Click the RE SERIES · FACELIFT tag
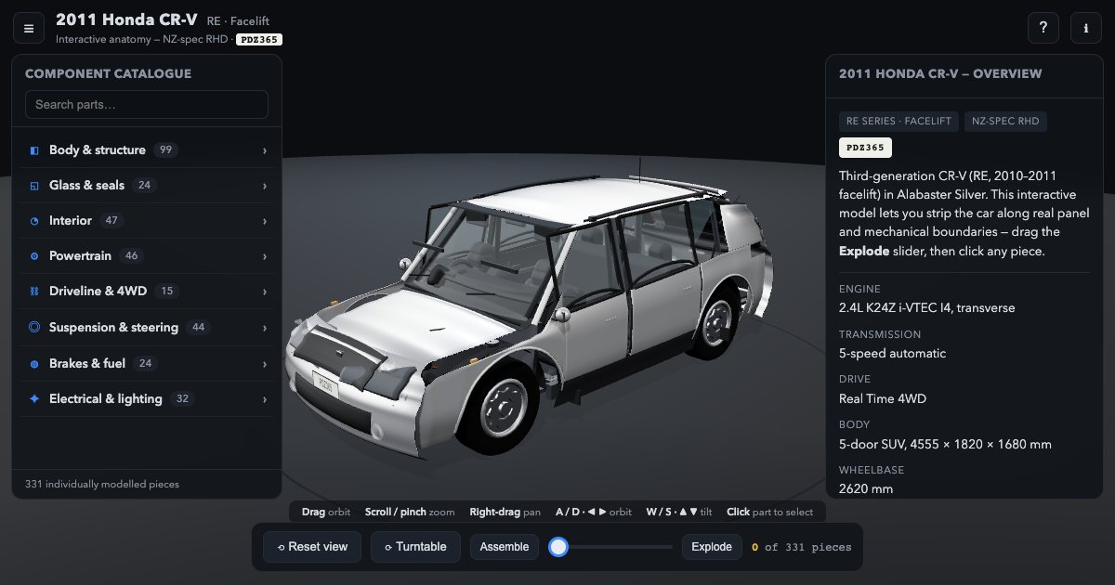Image resolution: width=1115 pixels, height=585 pixels. (x=899, y=122)
